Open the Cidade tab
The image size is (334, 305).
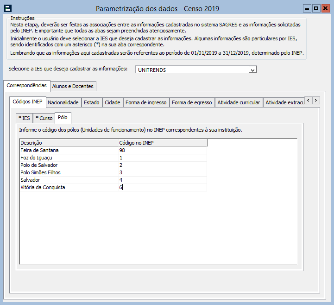pyautogui.click(x=112, y=102)
